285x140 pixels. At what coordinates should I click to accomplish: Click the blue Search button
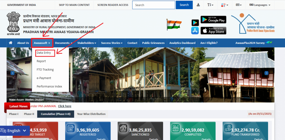184,5
